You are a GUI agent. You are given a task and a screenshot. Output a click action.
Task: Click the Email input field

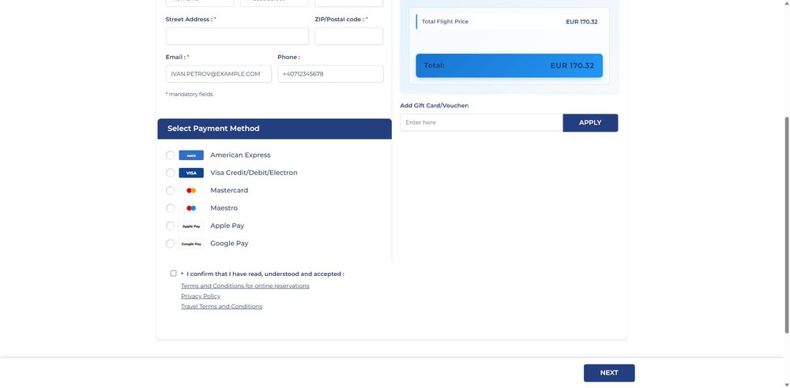[218, 74]
